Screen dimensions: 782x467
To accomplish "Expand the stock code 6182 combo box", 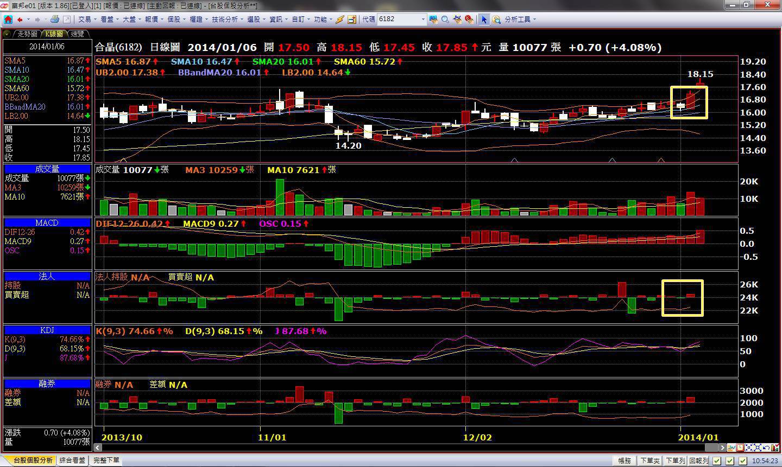I will click(423, 20).
